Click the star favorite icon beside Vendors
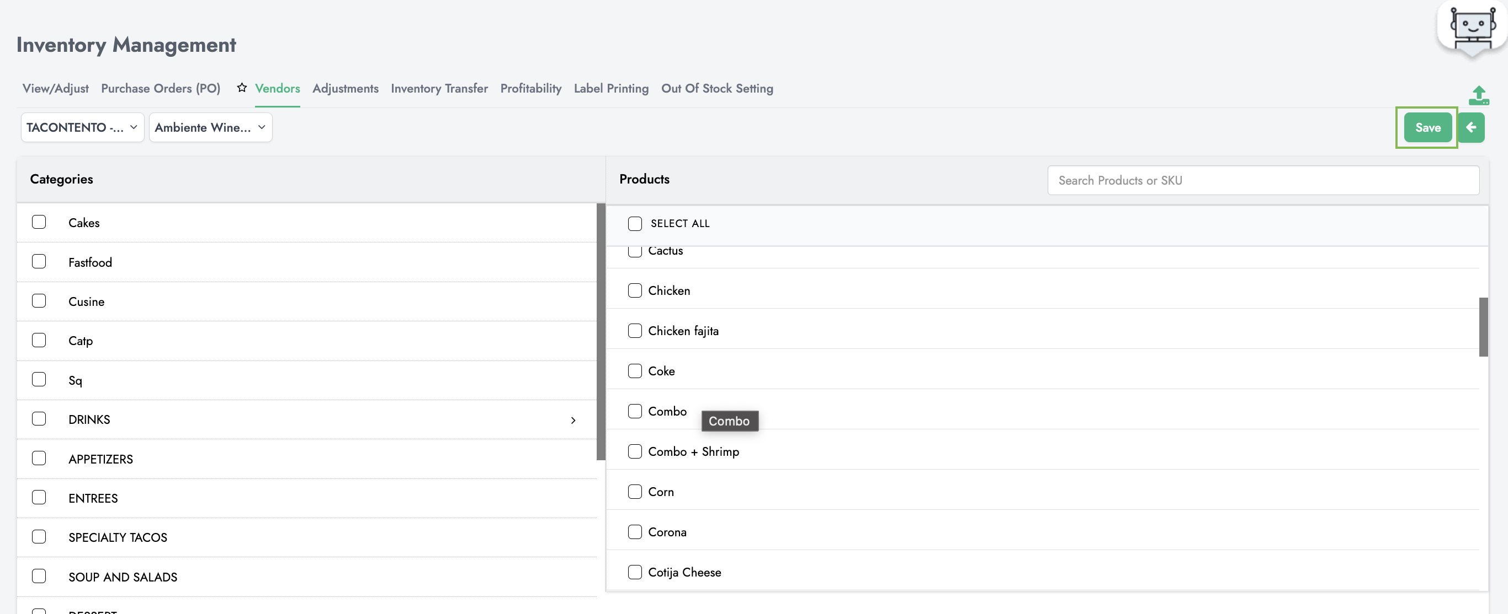The height and width of the screenshot is (614, 1508). 242,88
